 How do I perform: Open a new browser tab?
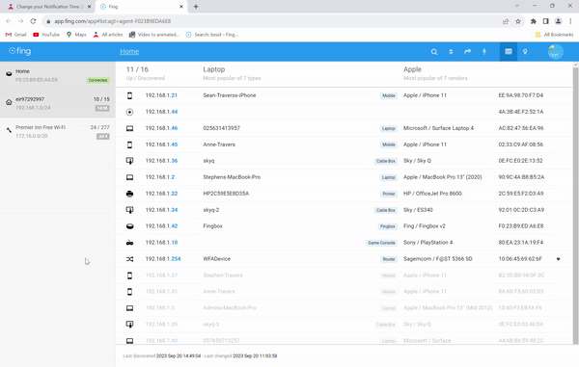pos(196,7)
